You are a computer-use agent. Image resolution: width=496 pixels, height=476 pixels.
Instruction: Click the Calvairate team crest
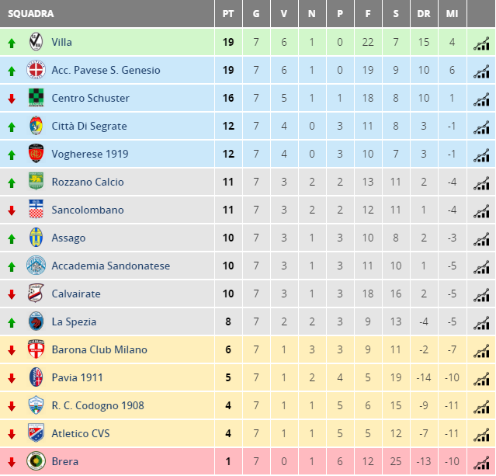(x=36, y=293)
